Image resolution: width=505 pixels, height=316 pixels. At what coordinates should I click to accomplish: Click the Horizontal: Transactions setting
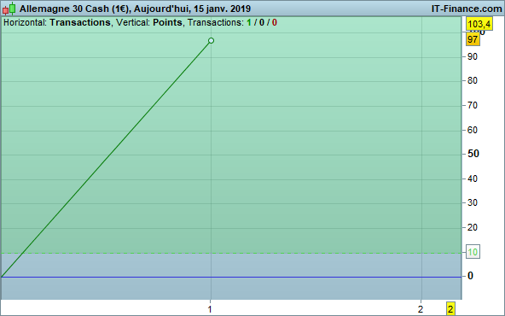(57, 22)
